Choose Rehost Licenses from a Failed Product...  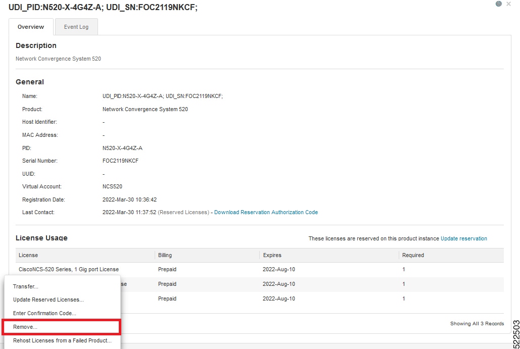tap(62, 340)
